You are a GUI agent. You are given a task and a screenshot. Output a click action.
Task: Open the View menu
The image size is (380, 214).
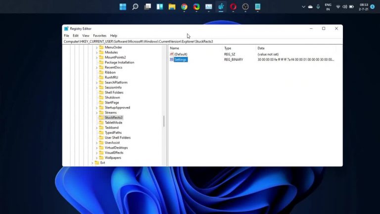tap(86, 36)
